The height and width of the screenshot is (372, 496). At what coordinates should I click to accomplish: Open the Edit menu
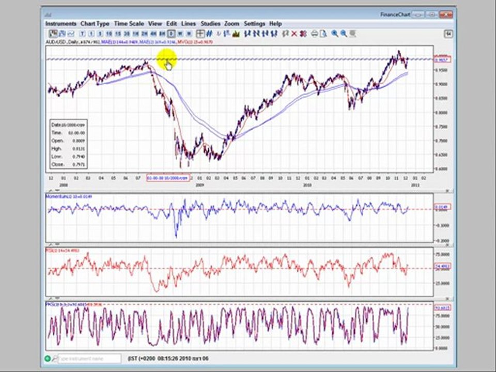click(172, 24)
